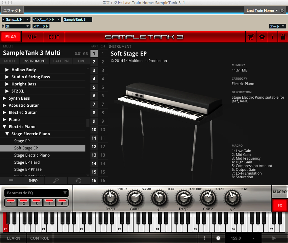The width and height of the screenshot is (288, 243).
Task: Toggle effect slot 1 button
Action: point(11,203)
